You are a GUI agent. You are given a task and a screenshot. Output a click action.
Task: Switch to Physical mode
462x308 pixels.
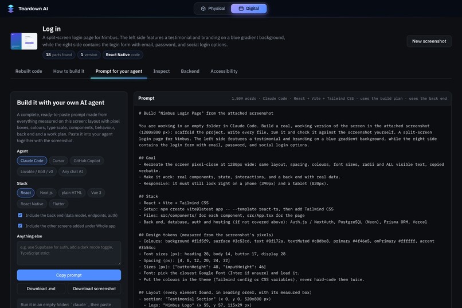tap(213, 9)
